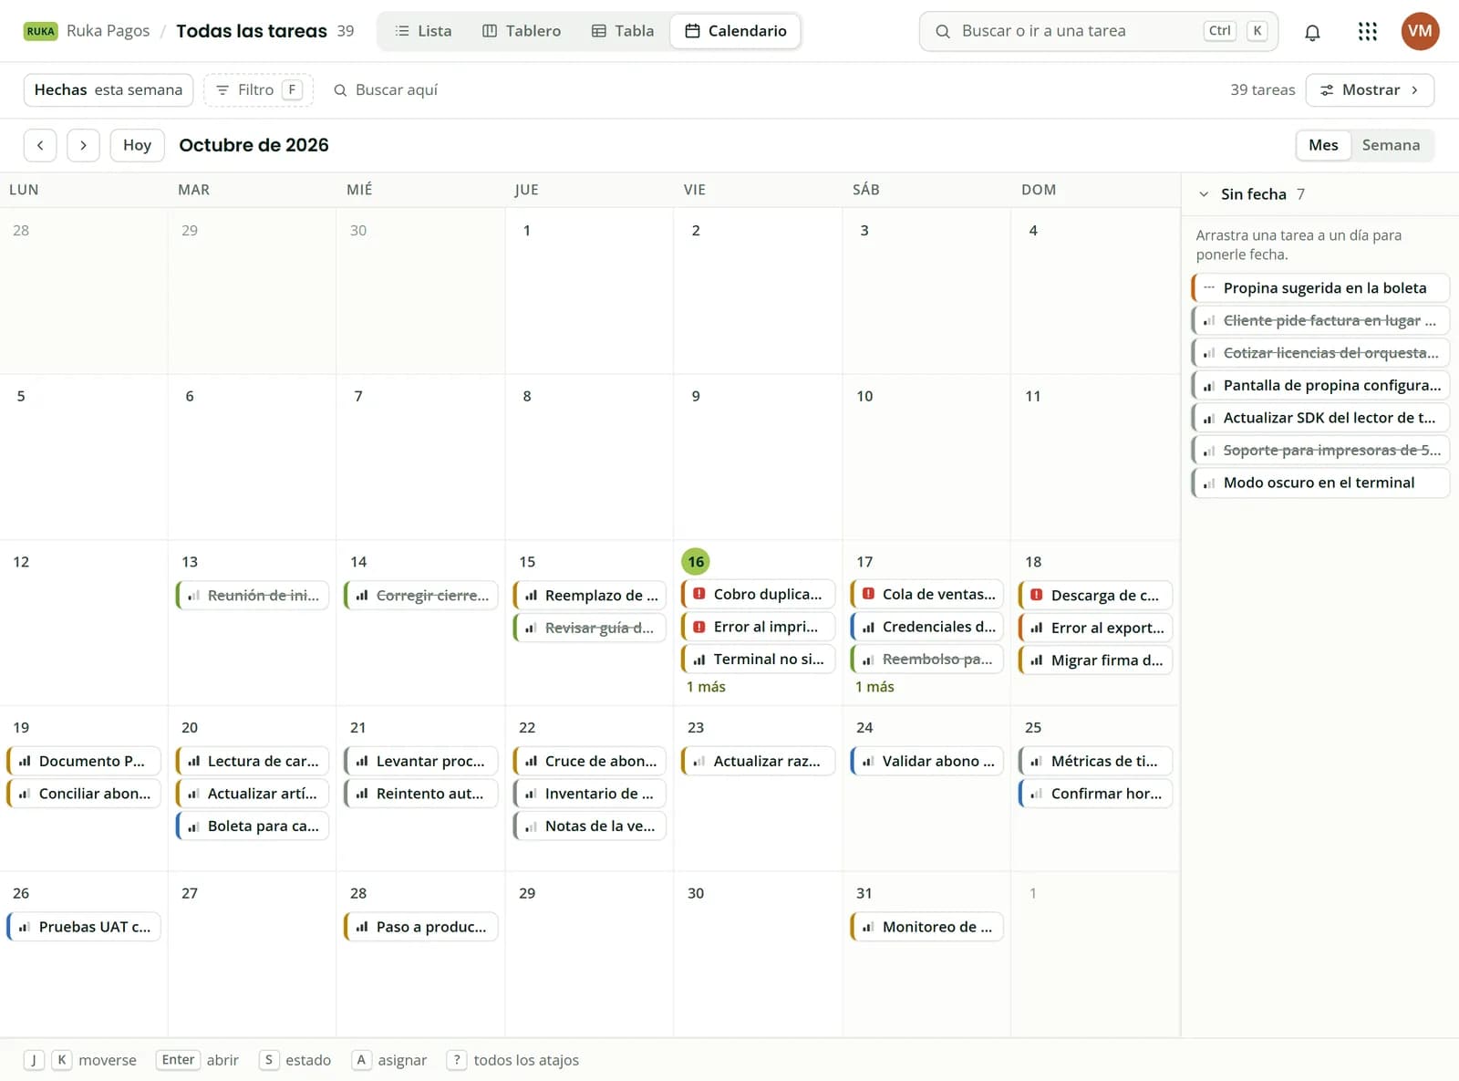Click priority icon on Documento P task
Viewport: 1459px width, 1081px height.
pos(25,761)
